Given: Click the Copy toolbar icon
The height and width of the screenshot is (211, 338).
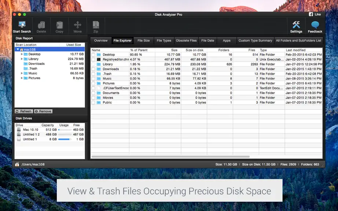Looking at the screenshot, I should tap(59, 25).
